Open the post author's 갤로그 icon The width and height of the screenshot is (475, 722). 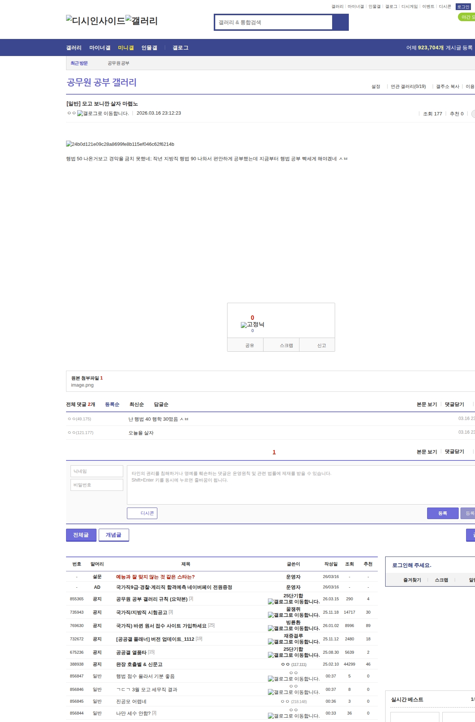point(103,114)
